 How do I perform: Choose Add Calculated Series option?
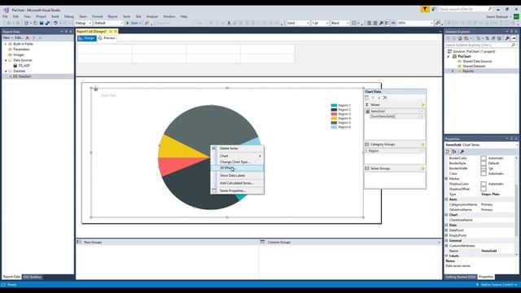pyautogui.click(x=237, y=183)
